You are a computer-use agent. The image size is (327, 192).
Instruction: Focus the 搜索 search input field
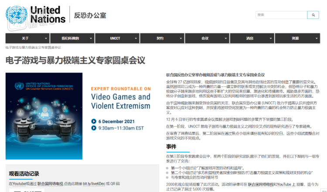pyautogui.click(x=282, y=15)
